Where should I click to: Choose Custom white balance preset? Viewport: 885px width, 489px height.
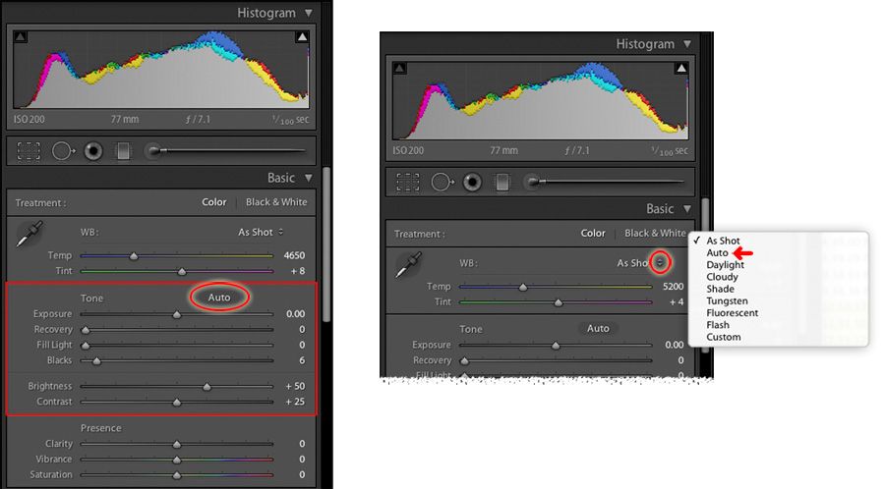[723, 338]
